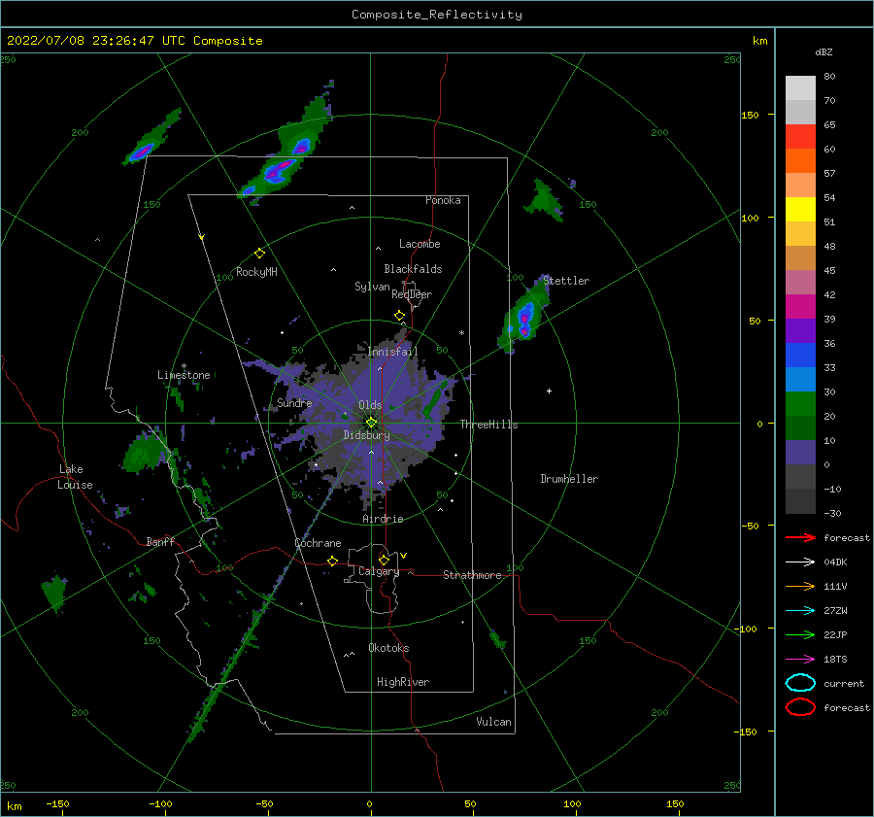
Task: Click the red forecast ellipse icon
Action: click(x=800, y=707)
